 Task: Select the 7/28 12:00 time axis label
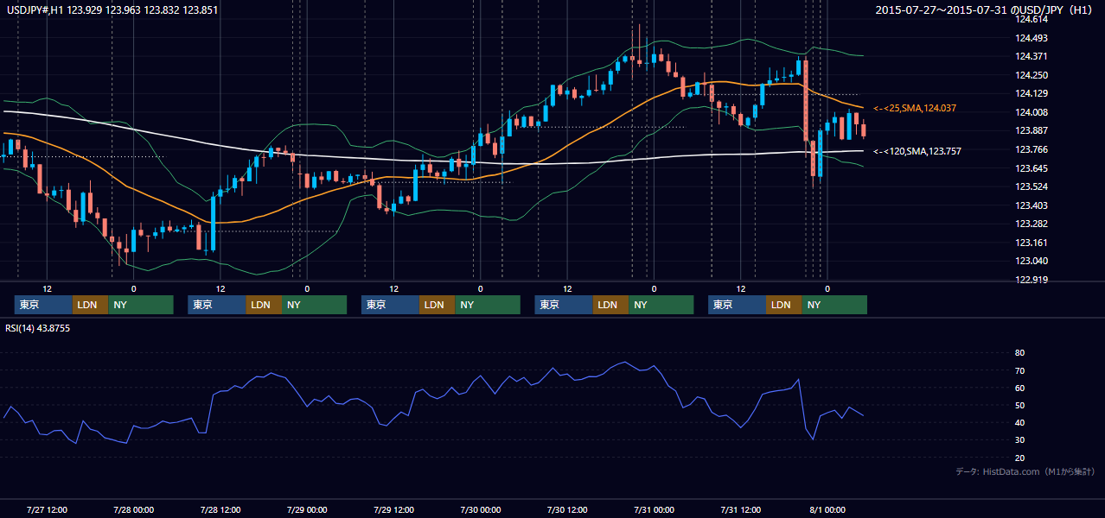click(x=220, y=509)
